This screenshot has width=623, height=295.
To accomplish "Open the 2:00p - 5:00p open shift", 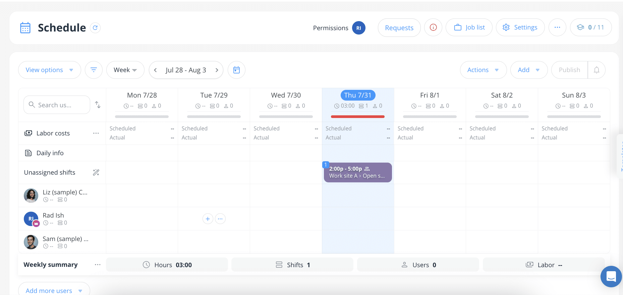I will (x=358, y=172).
